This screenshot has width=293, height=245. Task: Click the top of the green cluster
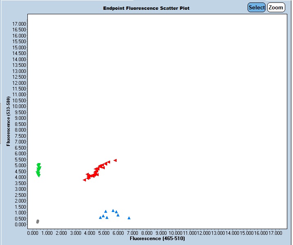39,165
